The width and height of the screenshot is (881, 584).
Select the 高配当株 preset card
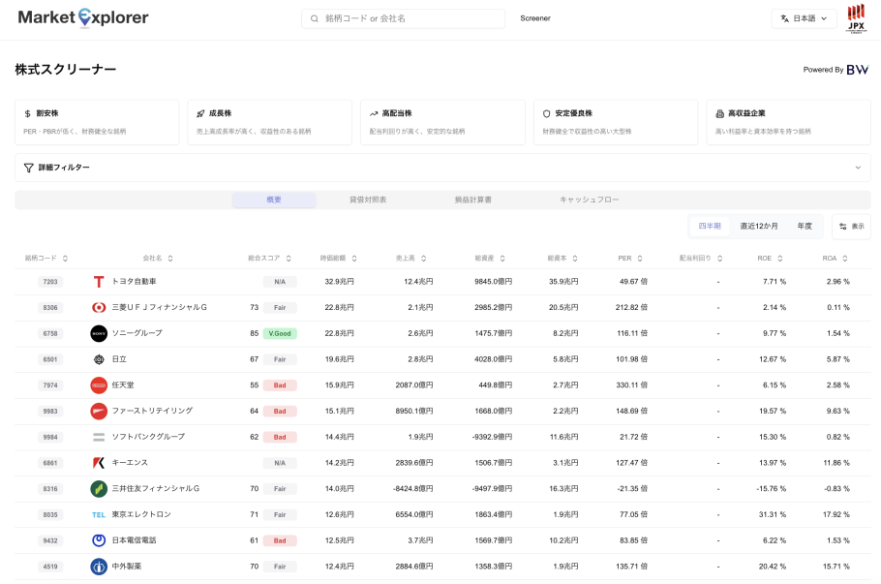[442, 122]
